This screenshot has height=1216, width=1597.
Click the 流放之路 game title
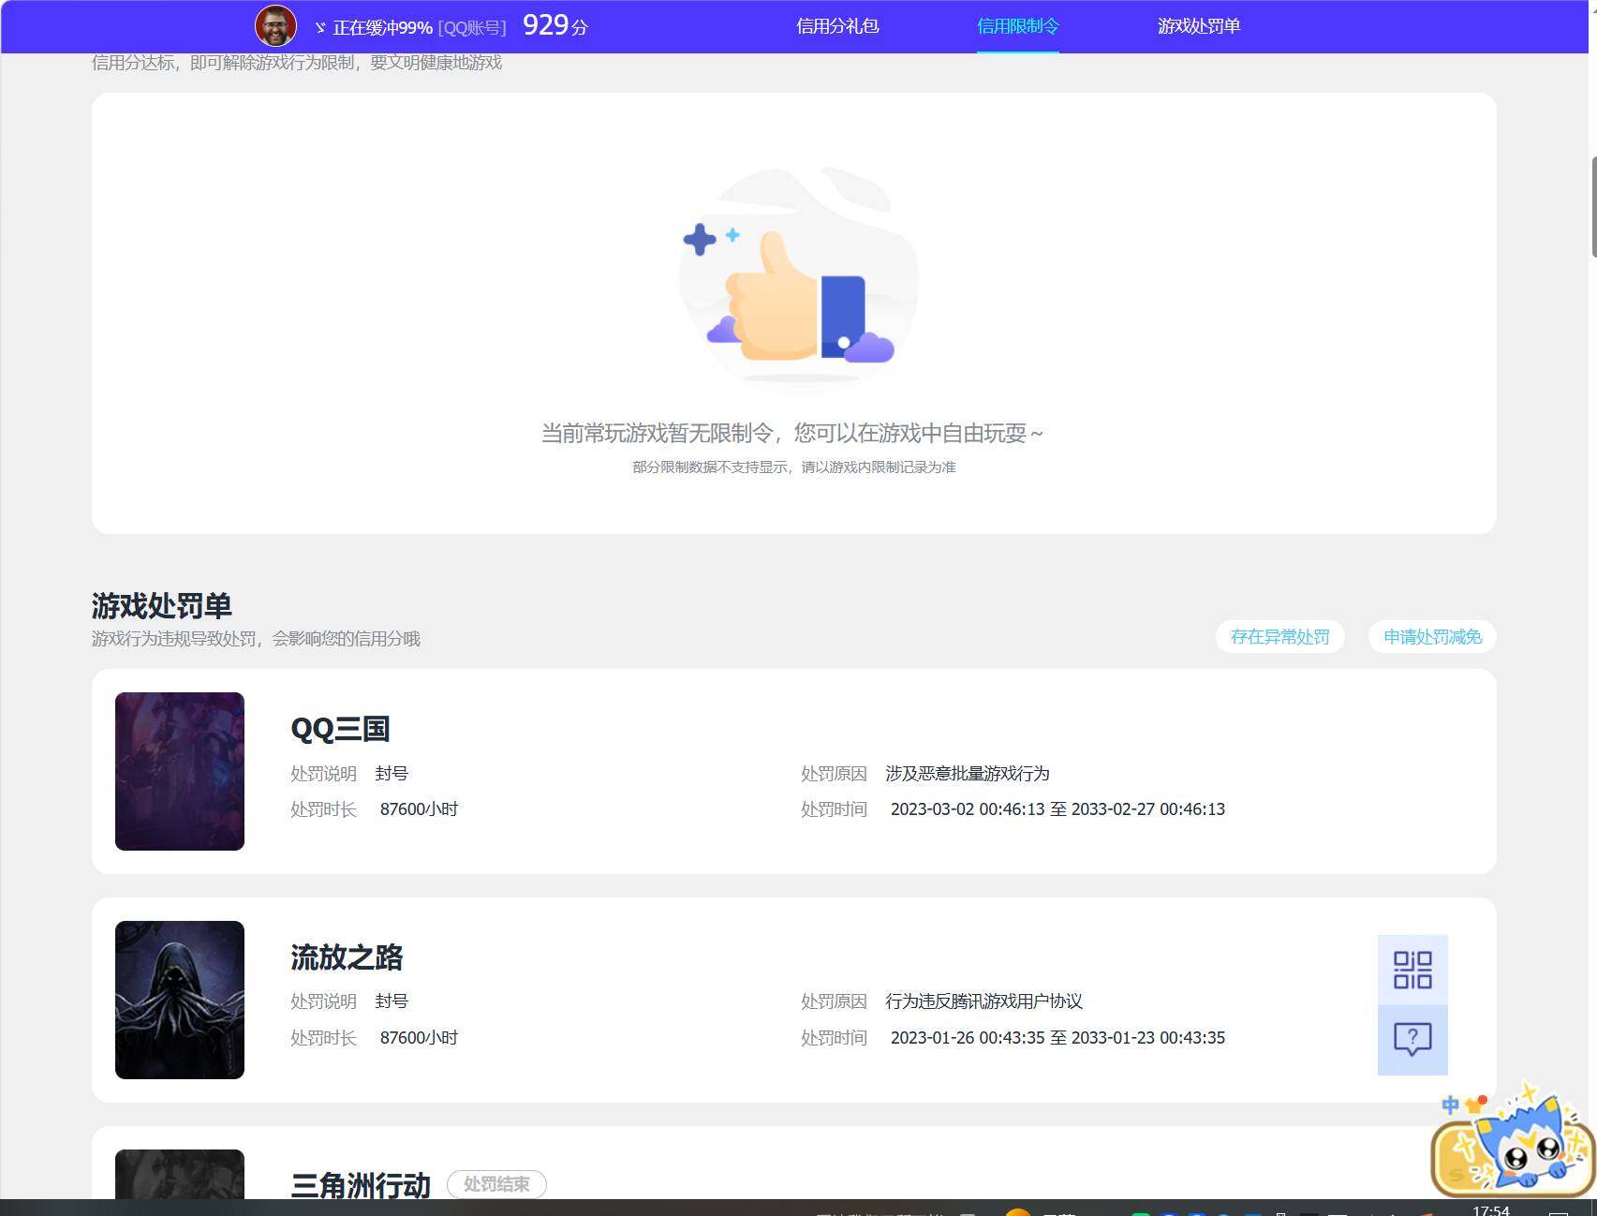point(347,957)
